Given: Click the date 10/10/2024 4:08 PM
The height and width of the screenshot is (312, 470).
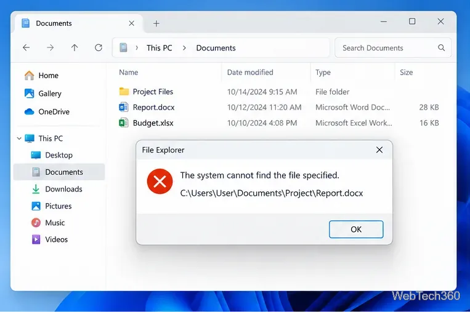Looking at the screenshot, I should [262, 122].
